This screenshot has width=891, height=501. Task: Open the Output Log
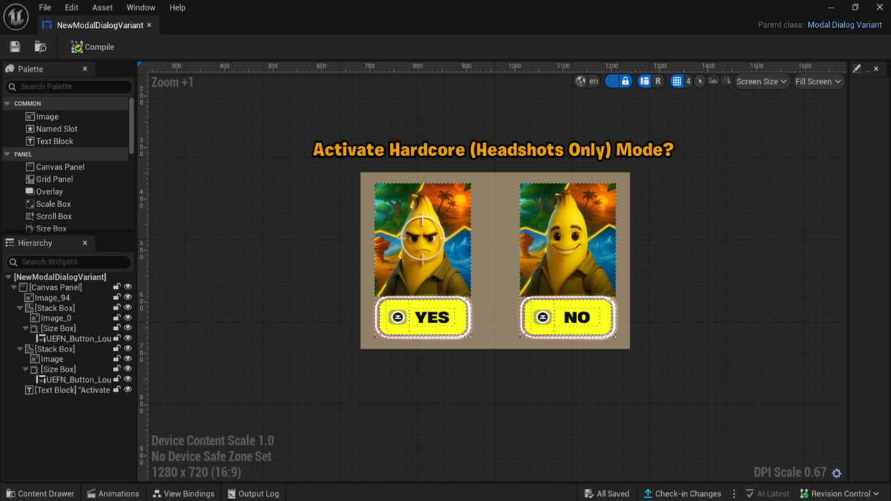tap(253, 493)
